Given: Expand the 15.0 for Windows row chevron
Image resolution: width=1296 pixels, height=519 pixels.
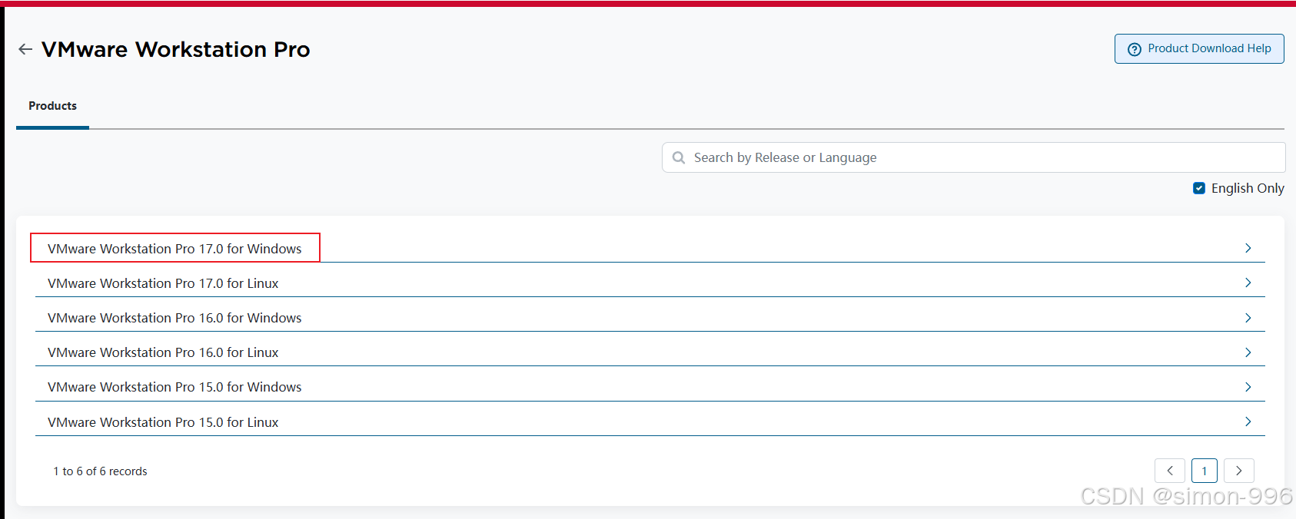Looking at the screenshot, I should [1248, 387].
